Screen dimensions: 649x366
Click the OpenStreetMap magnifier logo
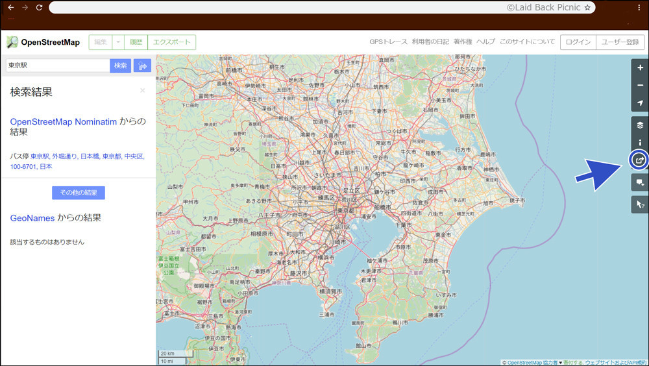12,42
